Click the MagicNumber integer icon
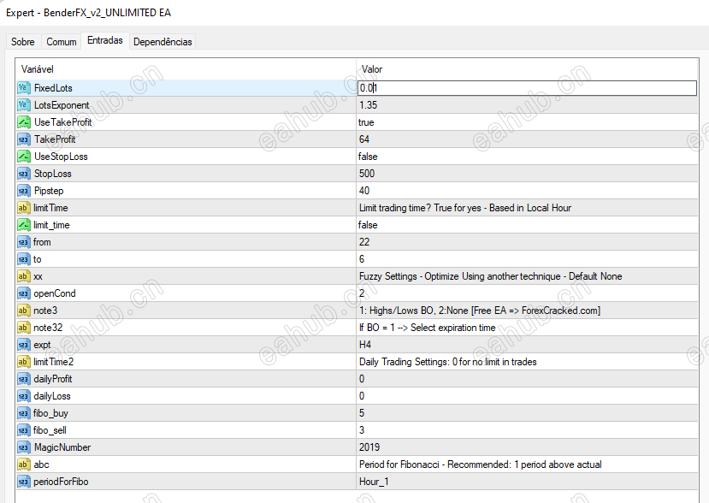The height and width of the screenshot is (503, 709). (23, 447)
